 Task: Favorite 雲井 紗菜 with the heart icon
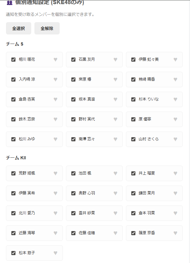pyautogui.click(x=116, y=213)
